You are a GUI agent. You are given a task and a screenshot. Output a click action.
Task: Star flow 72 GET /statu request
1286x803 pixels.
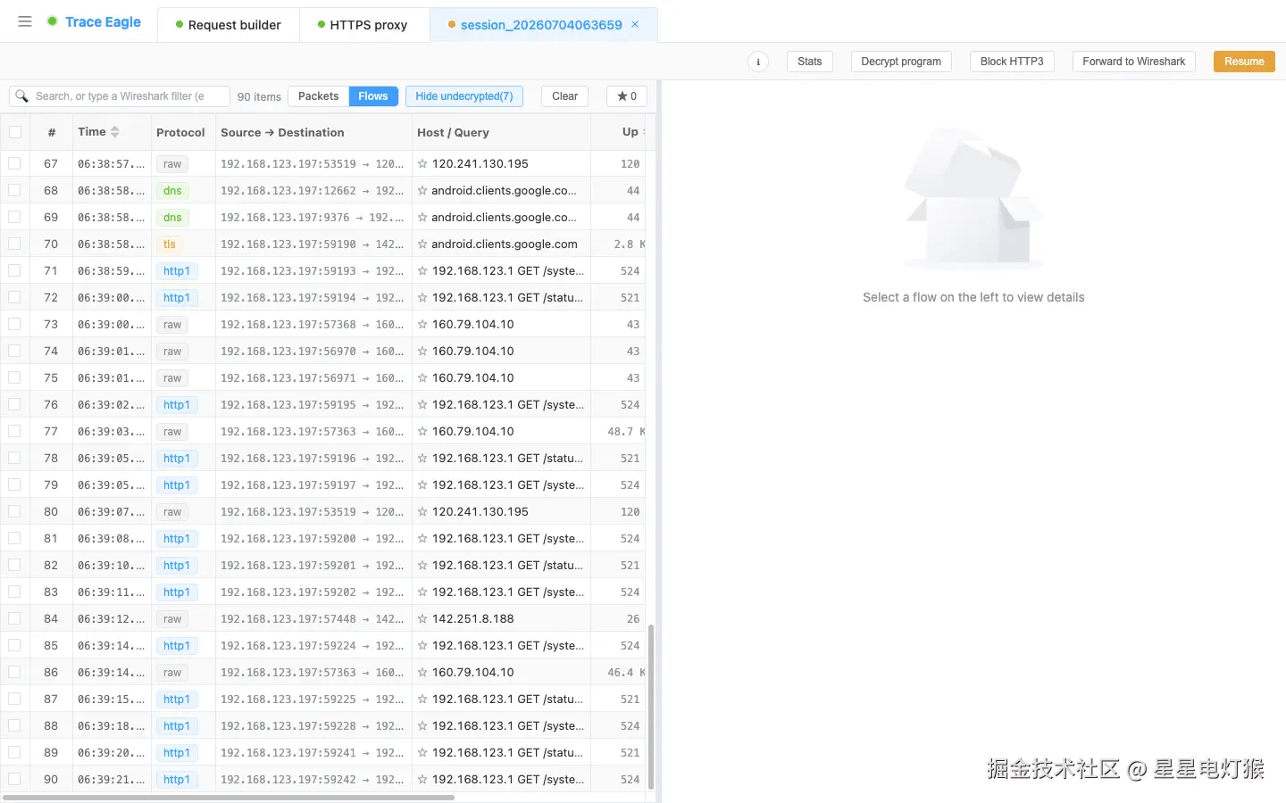tap(422, 298)
